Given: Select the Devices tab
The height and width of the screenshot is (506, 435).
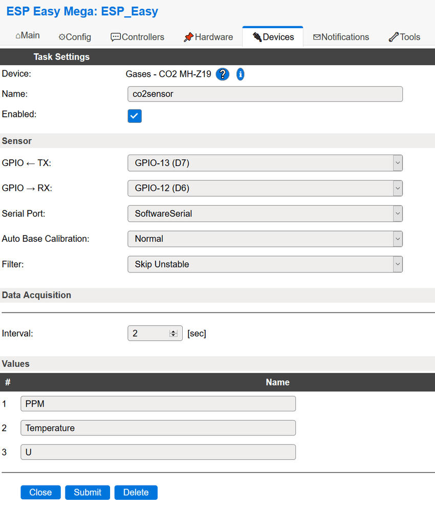Looking at the screenshot, I should click(x=273, y=37).
